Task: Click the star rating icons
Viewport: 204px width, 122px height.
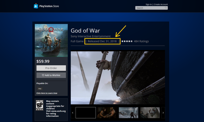Action: tap(127, 41)
